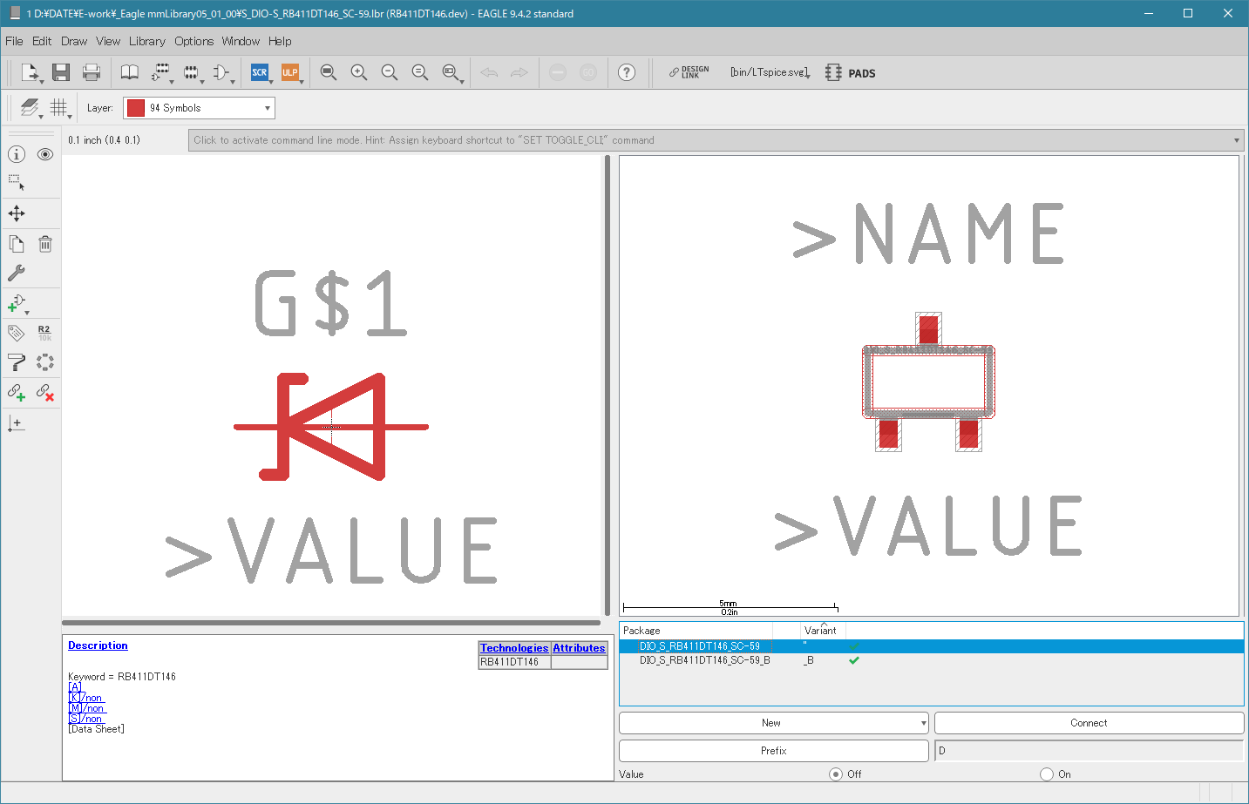Image resolution: width=1249 pixels, height=804 pixels.
Task: Select the Value R2 10k tool
Action: click(44, 333)
